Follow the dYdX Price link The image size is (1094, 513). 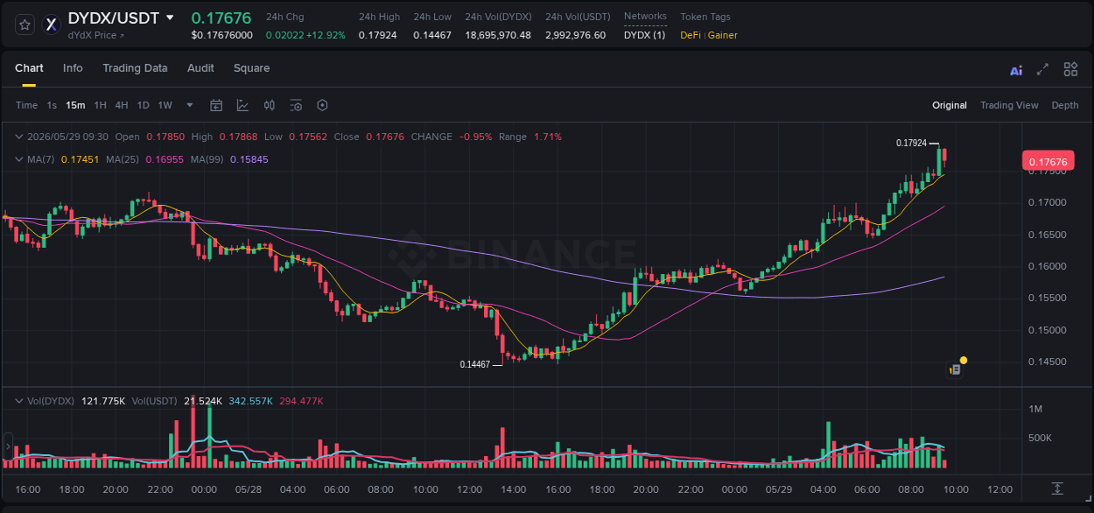96,35
